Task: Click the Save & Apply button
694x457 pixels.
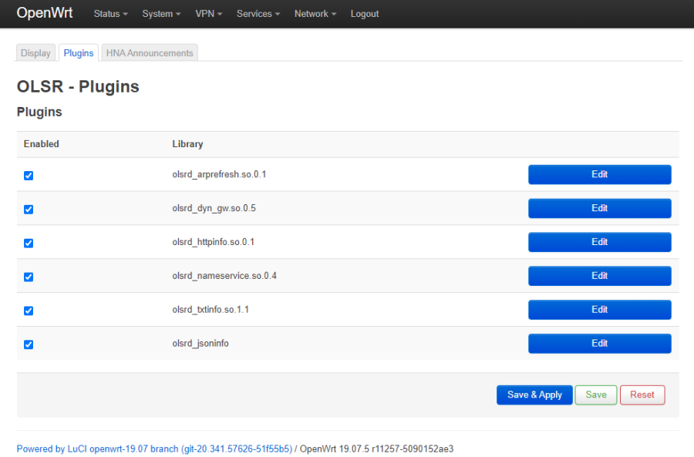Action: pyautogui.click(x=534, y=395)
